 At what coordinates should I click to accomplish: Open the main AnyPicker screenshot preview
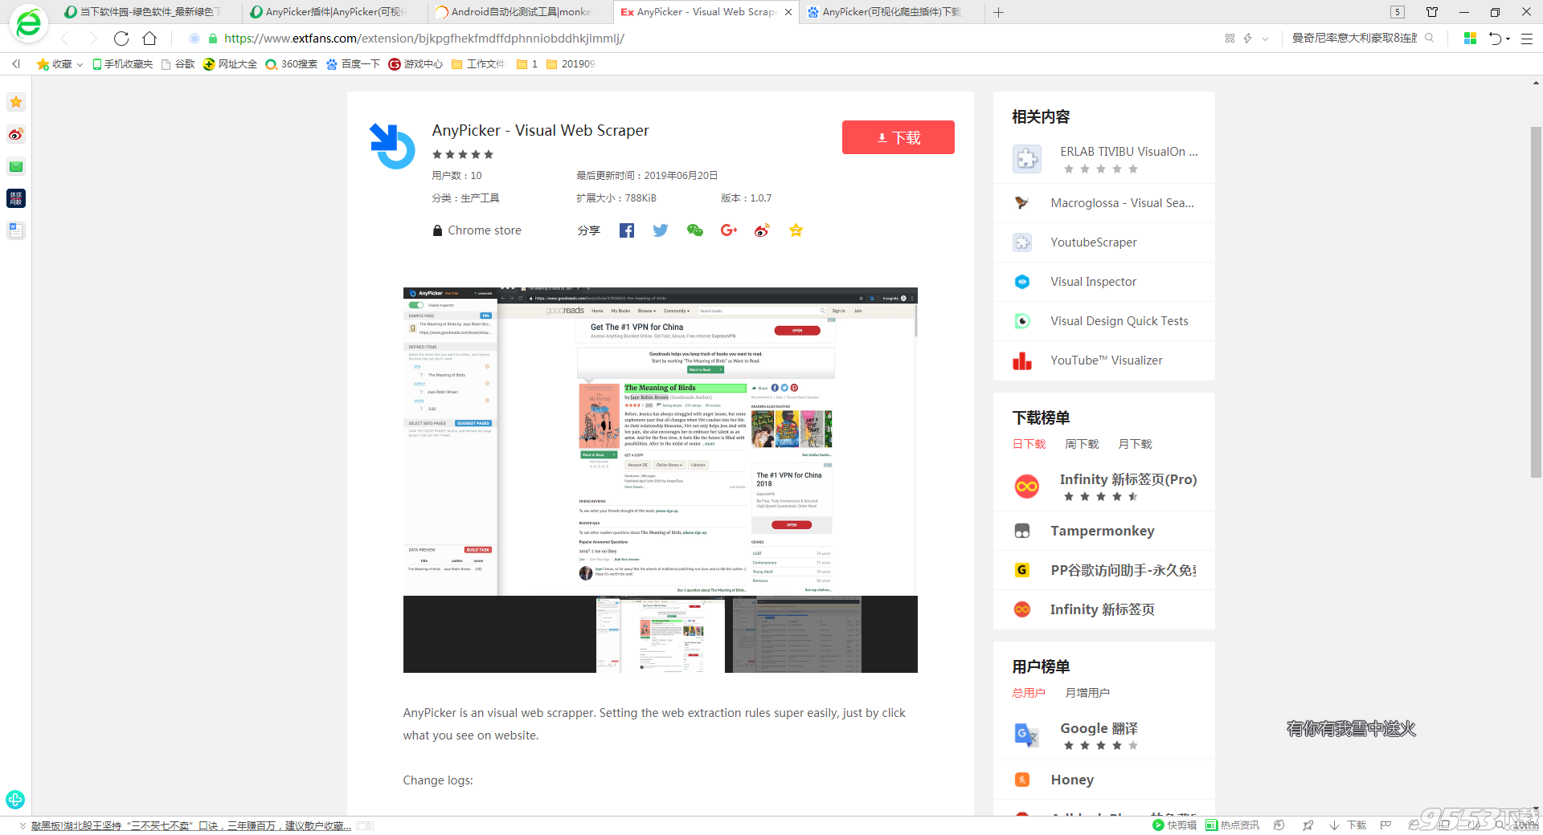pyautogui.click(x=660, y=442)
